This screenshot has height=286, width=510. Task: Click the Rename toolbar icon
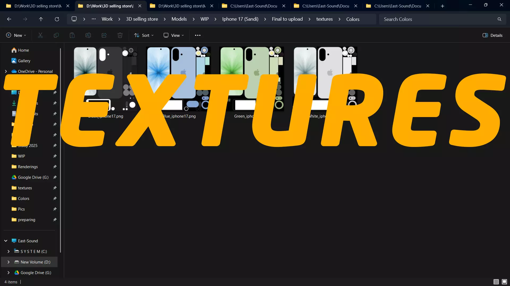click(88, 35)
